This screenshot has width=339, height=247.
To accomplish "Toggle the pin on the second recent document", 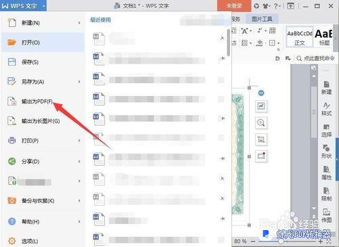I will 222,58.
